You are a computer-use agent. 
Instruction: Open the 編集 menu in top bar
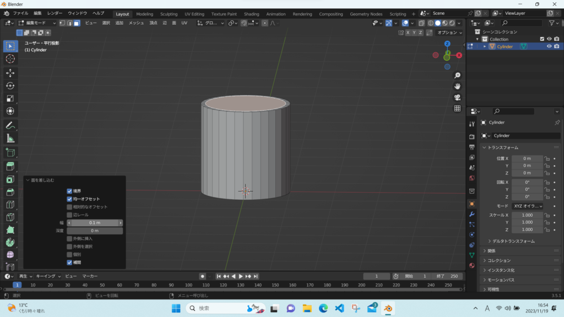[37, 13]
